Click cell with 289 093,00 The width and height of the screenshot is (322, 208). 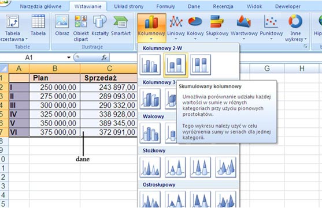click(x=109, y=96)
